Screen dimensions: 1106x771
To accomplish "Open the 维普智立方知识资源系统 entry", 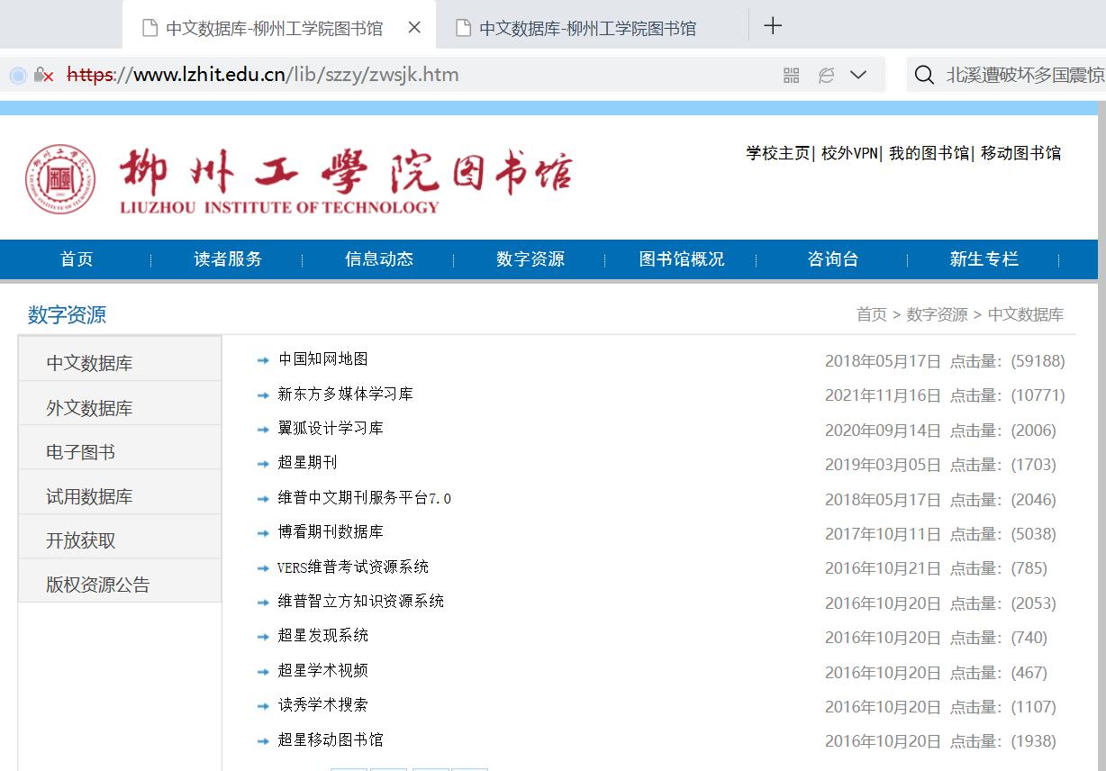I will pyautogui.click(x=361, y=601).
